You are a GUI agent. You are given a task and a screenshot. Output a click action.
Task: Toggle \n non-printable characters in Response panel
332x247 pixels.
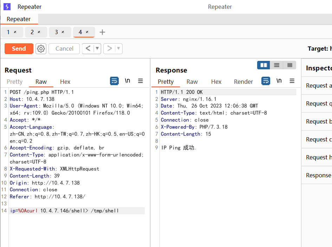279,81
